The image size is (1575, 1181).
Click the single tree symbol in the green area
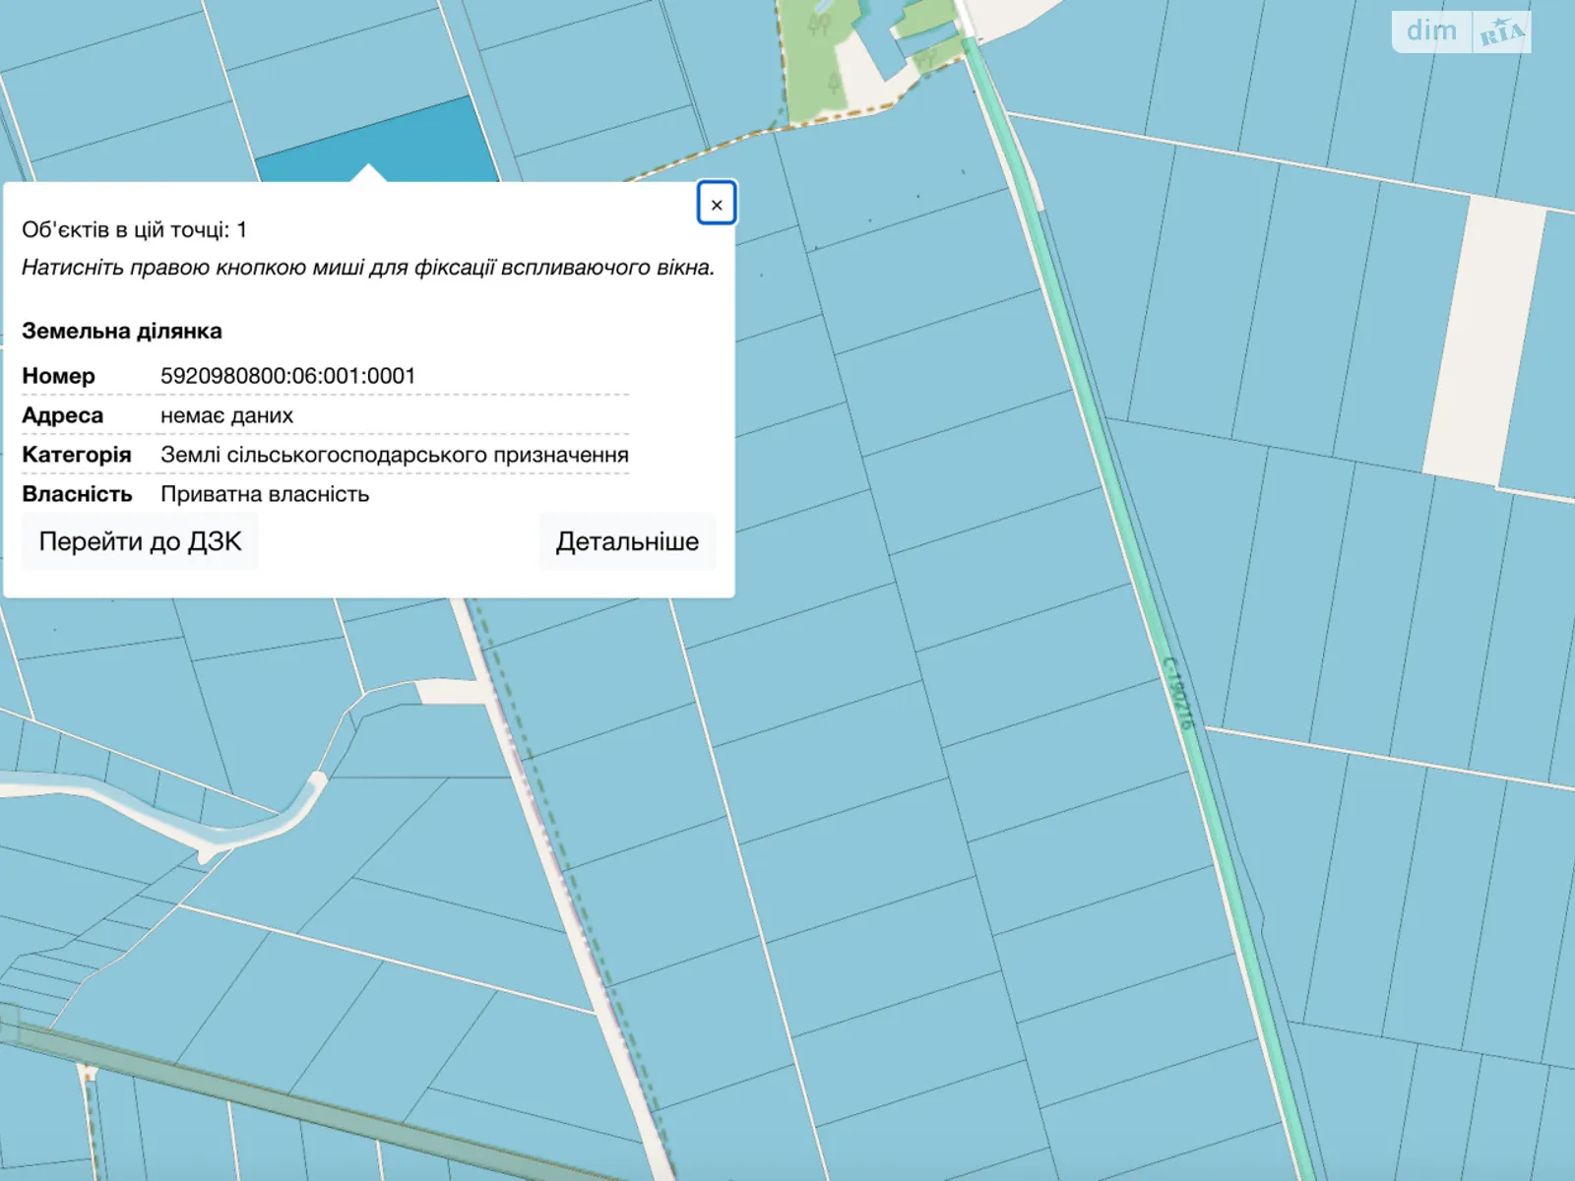click(835, 82)
